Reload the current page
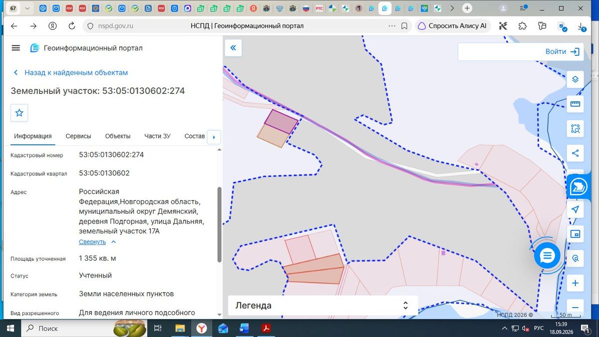Screen dimensions: 599x337 pos(71,26)
